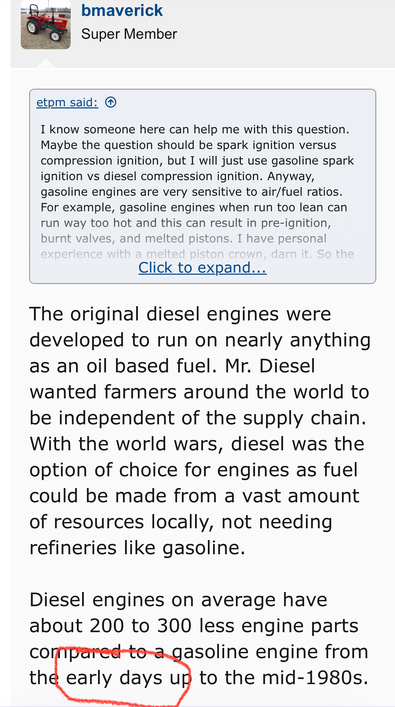This screenshot has width=395, height=707.
Task: Follow the "etpm said:" quote link
Action: point(67,102)
